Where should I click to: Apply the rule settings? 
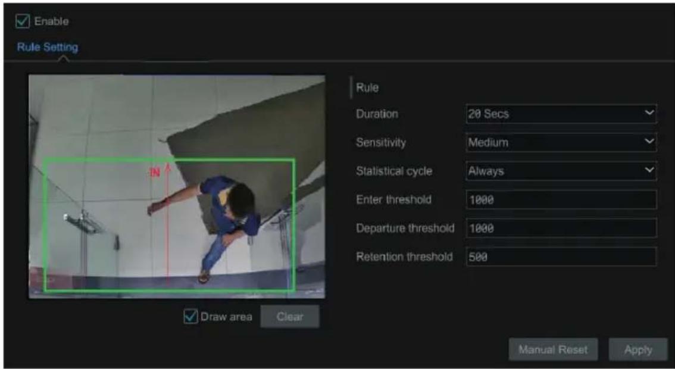(x=638, y=349)
